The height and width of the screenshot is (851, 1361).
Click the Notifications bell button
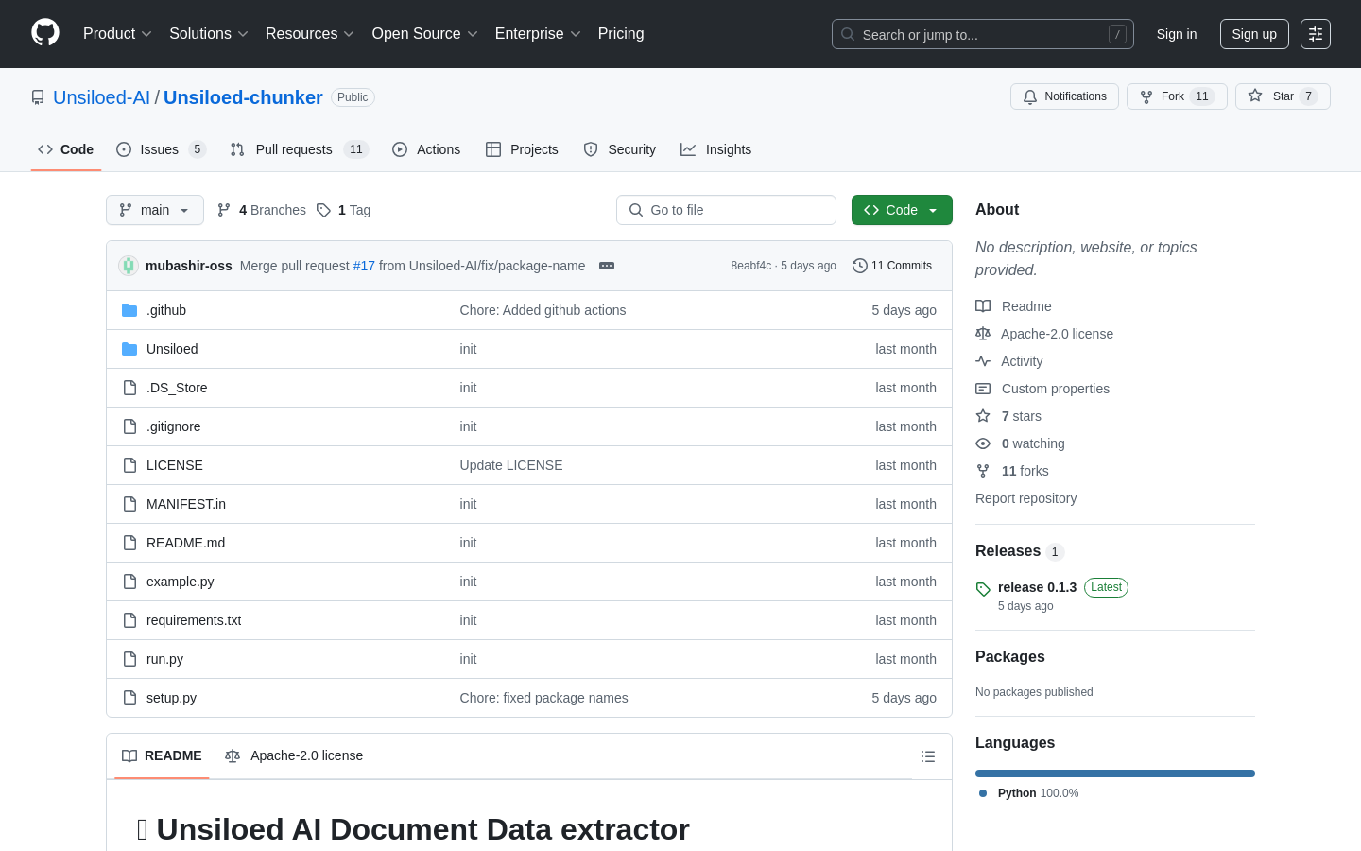(x=1064, y=96)
